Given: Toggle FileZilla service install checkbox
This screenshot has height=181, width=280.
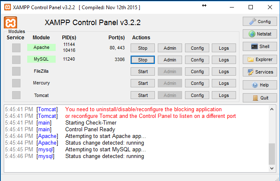Looking at the screenshot, I should click(x=16, y=71).
